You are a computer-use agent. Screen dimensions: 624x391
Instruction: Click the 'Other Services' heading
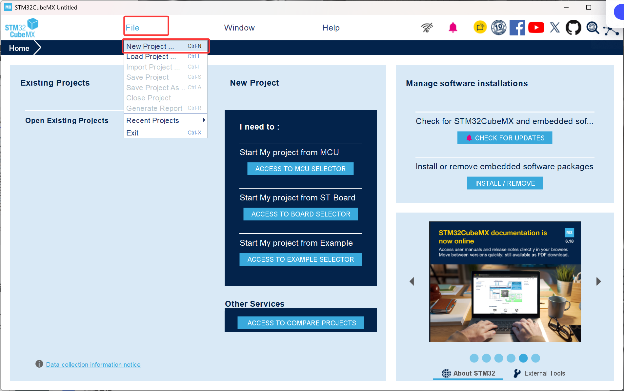click(x=254, y=304)
